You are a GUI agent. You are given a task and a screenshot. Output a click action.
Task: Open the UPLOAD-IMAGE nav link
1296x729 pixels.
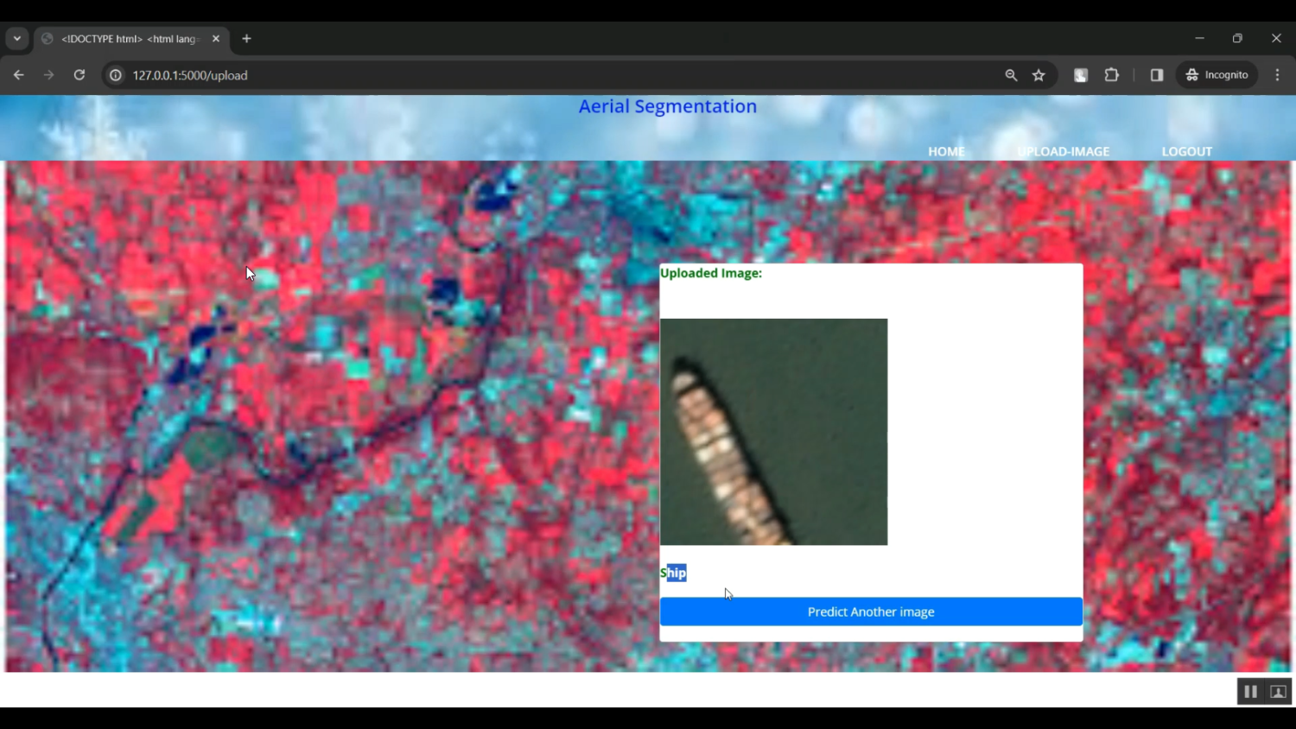(x=1064, y=151)
